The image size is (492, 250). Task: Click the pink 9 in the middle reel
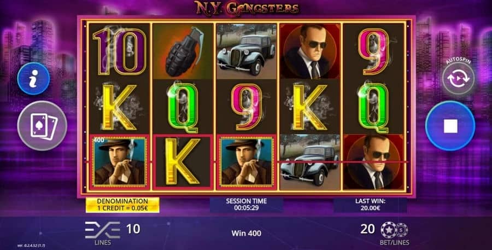[x=247, y=107]
